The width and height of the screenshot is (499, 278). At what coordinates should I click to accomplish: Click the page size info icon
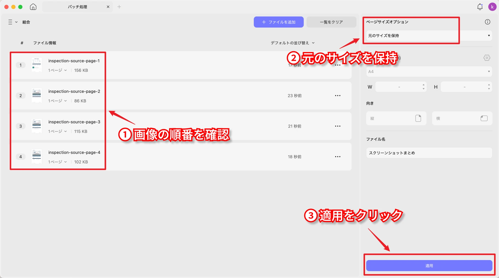coord(487,22)
